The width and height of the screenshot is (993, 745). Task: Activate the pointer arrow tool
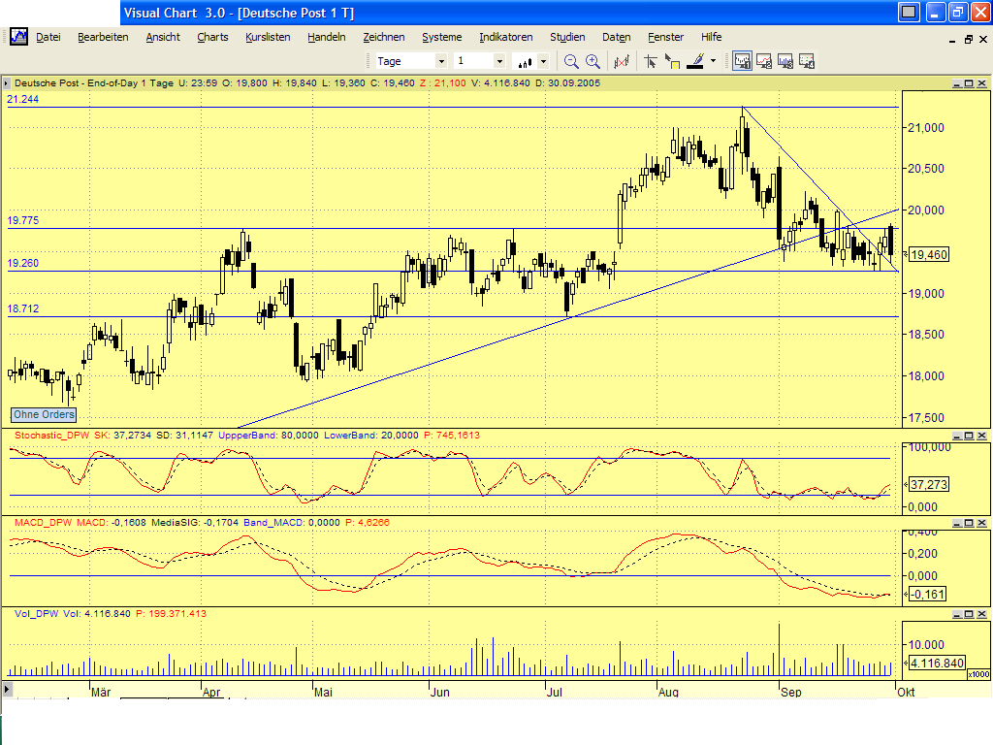click(650, 59)
